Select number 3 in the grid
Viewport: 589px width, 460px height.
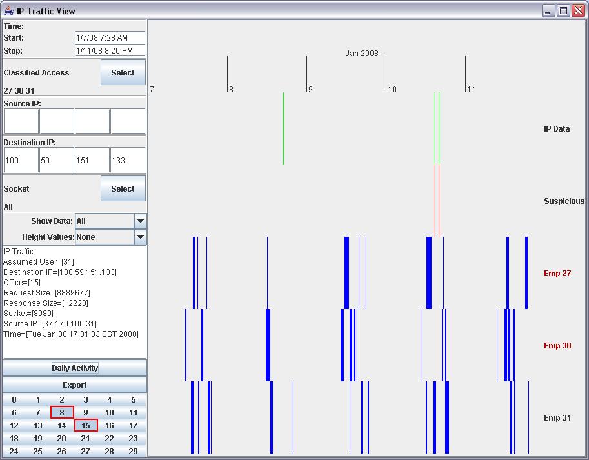(x=86, y=399)
